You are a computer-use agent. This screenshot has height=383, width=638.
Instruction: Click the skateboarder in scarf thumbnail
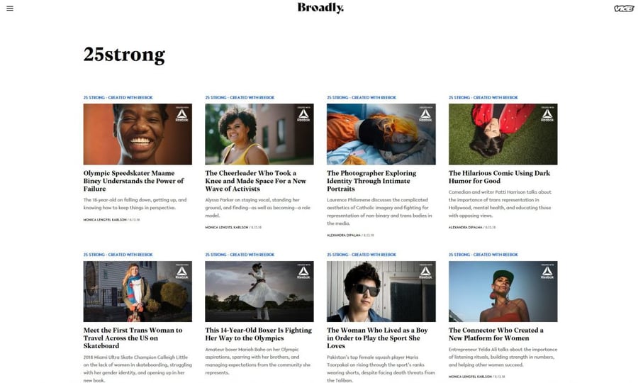coord(138,292)
